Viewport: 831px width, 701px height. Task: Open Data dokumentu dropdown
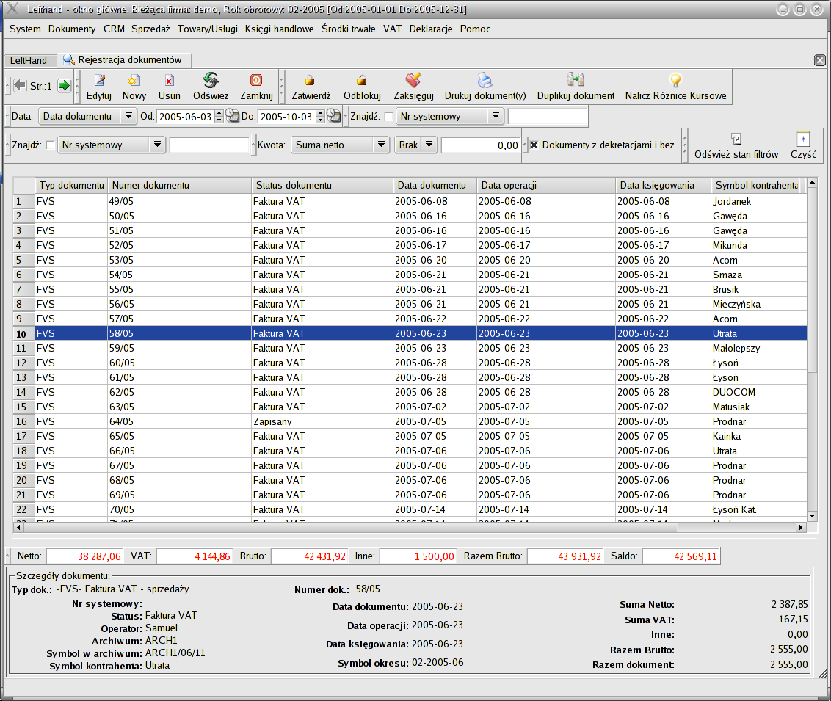point(87,116)
